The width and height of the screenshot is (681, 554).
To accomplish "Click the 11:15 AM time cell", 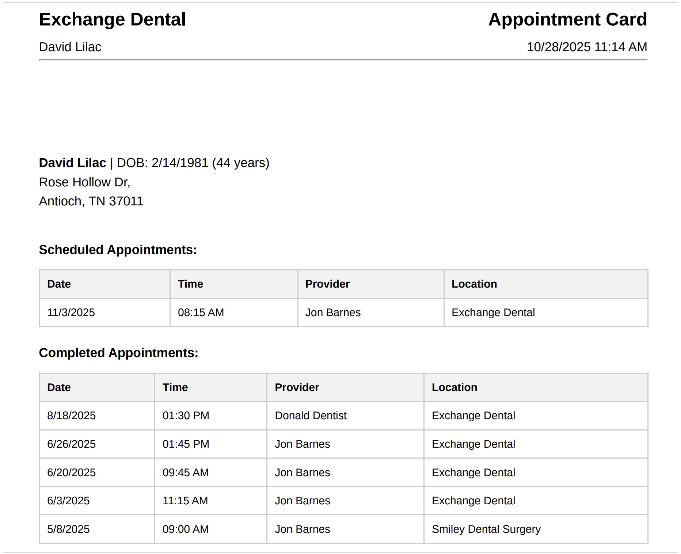I will coord(185,501).
